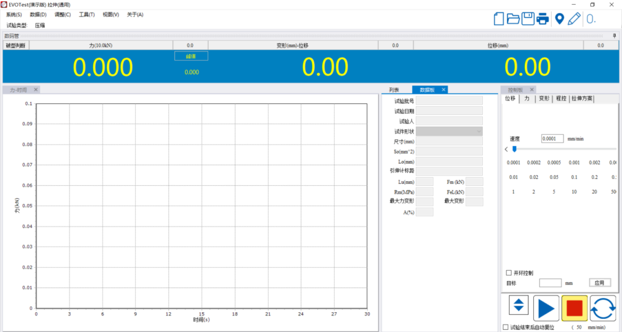Enable the 开环控制 checkbox
The image size is (622, 332).
point(509,273)
